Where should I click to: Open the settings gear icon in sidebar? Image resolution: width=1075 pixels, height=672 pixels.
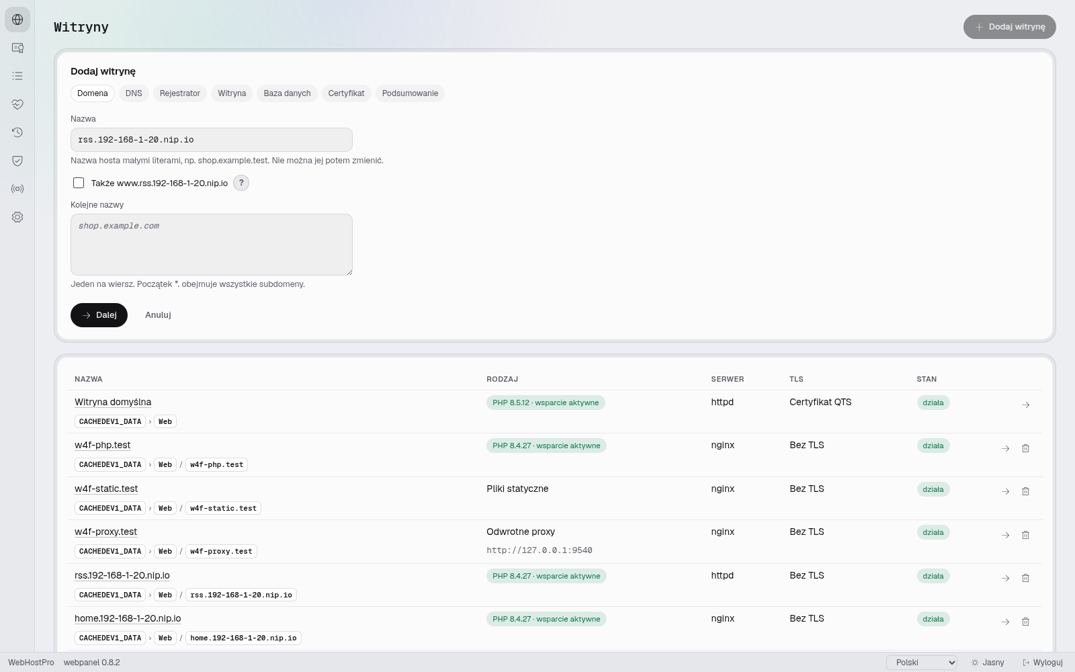coord(17,217)
